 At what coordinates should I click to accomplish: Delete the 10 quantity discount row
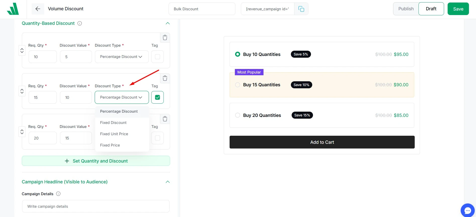(165, 38)
